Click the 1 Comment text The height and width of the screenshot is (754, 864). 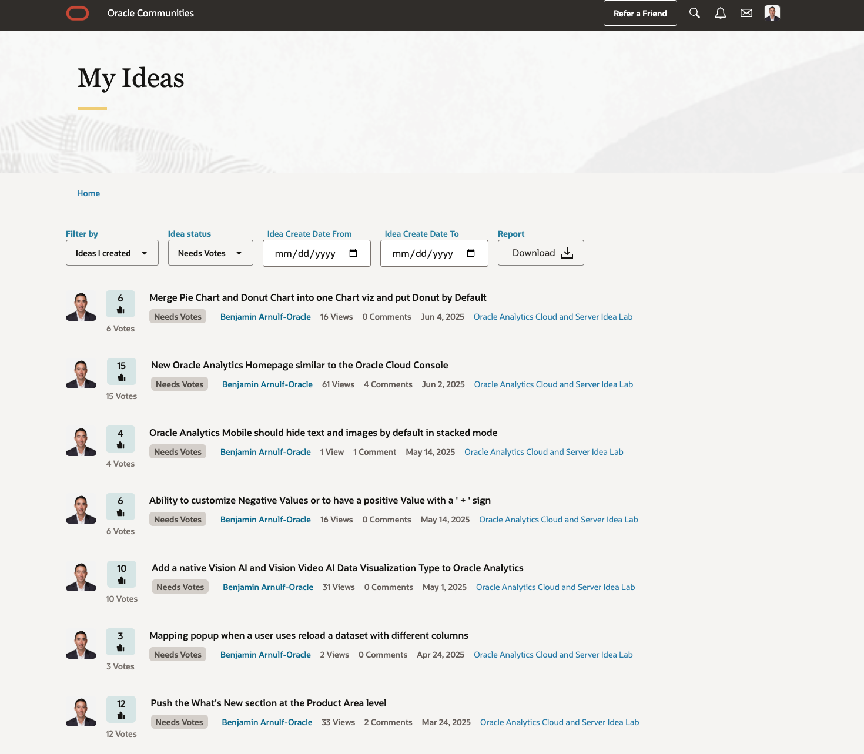point(374,452)
